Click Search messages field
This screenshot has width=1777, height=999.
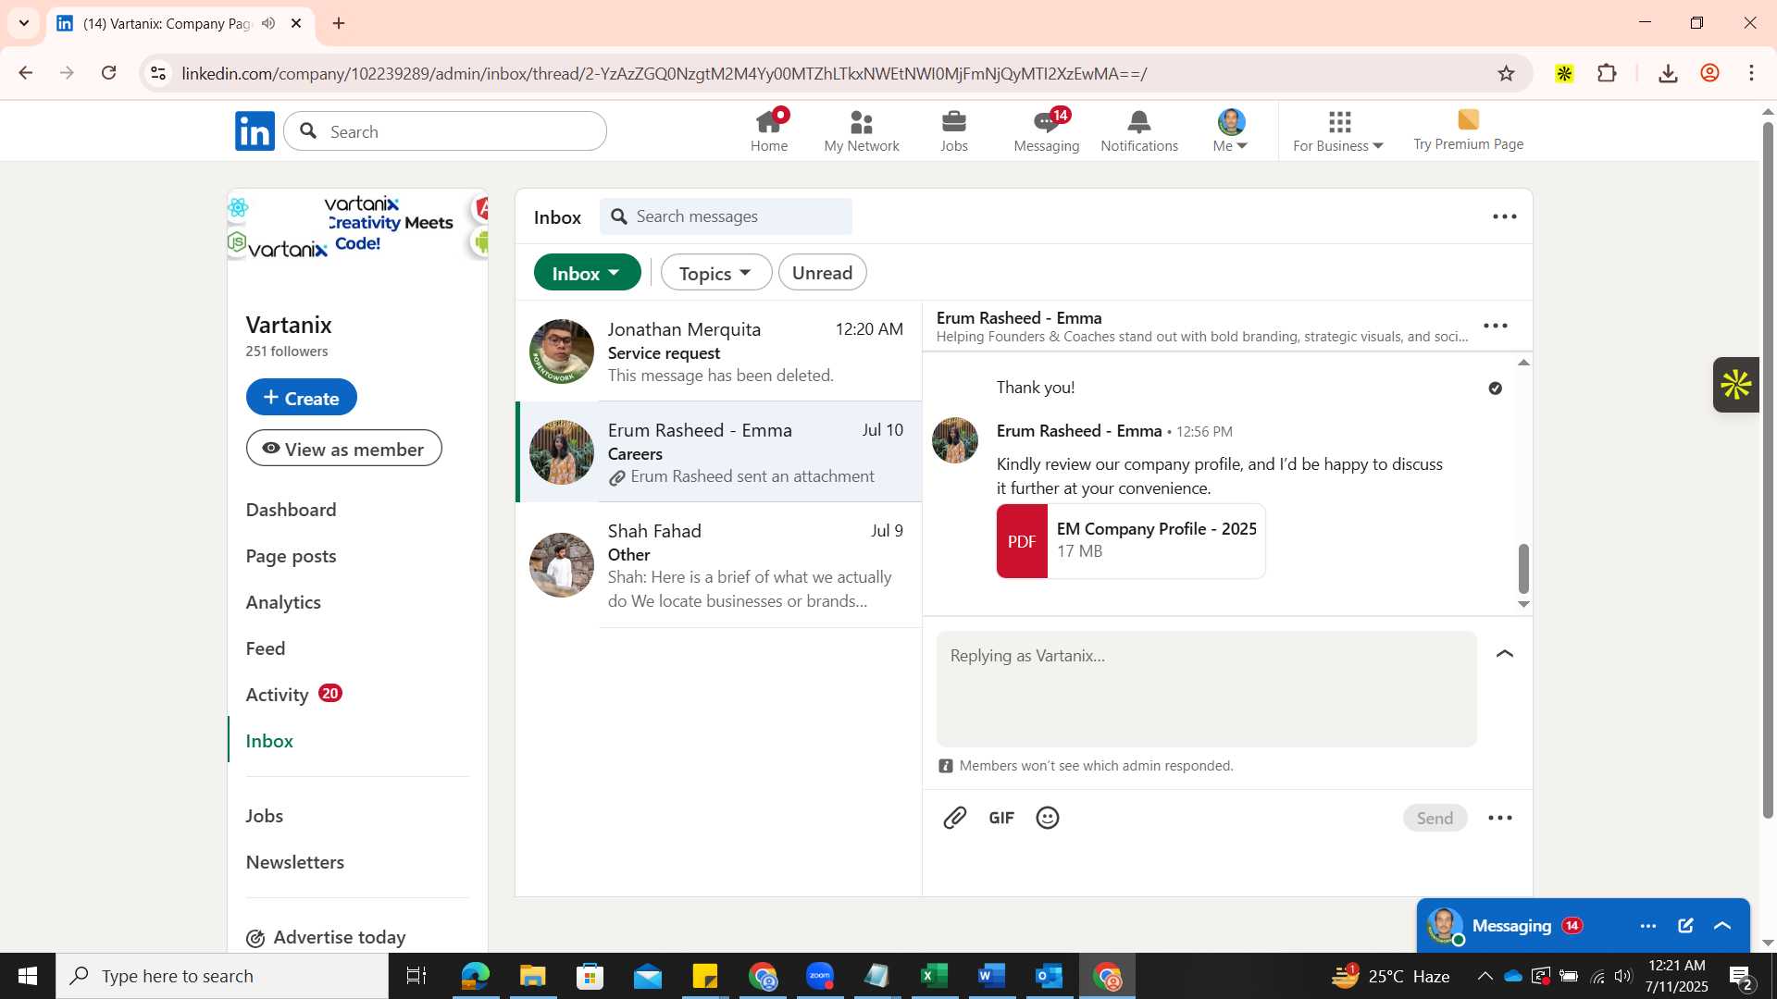tap(727, 216)
